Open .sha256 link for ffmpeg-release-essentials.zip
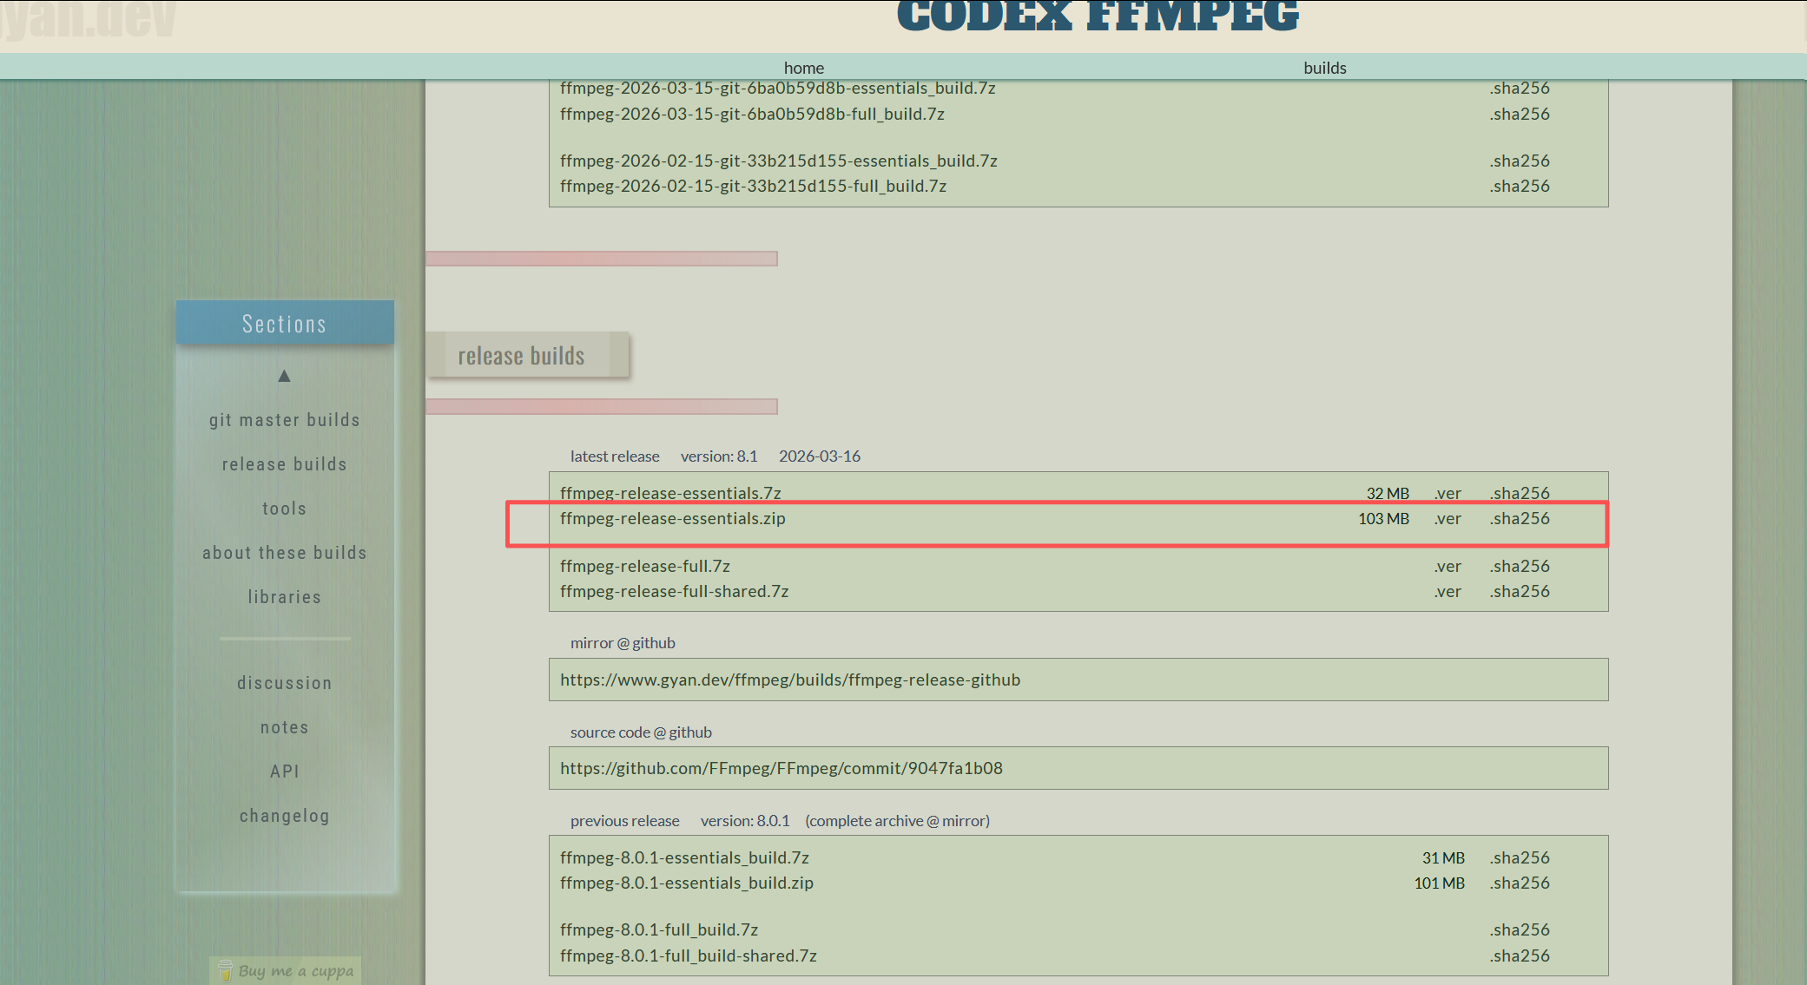The width and height of the screenshot is (1807, 985). click(1520, 518)
